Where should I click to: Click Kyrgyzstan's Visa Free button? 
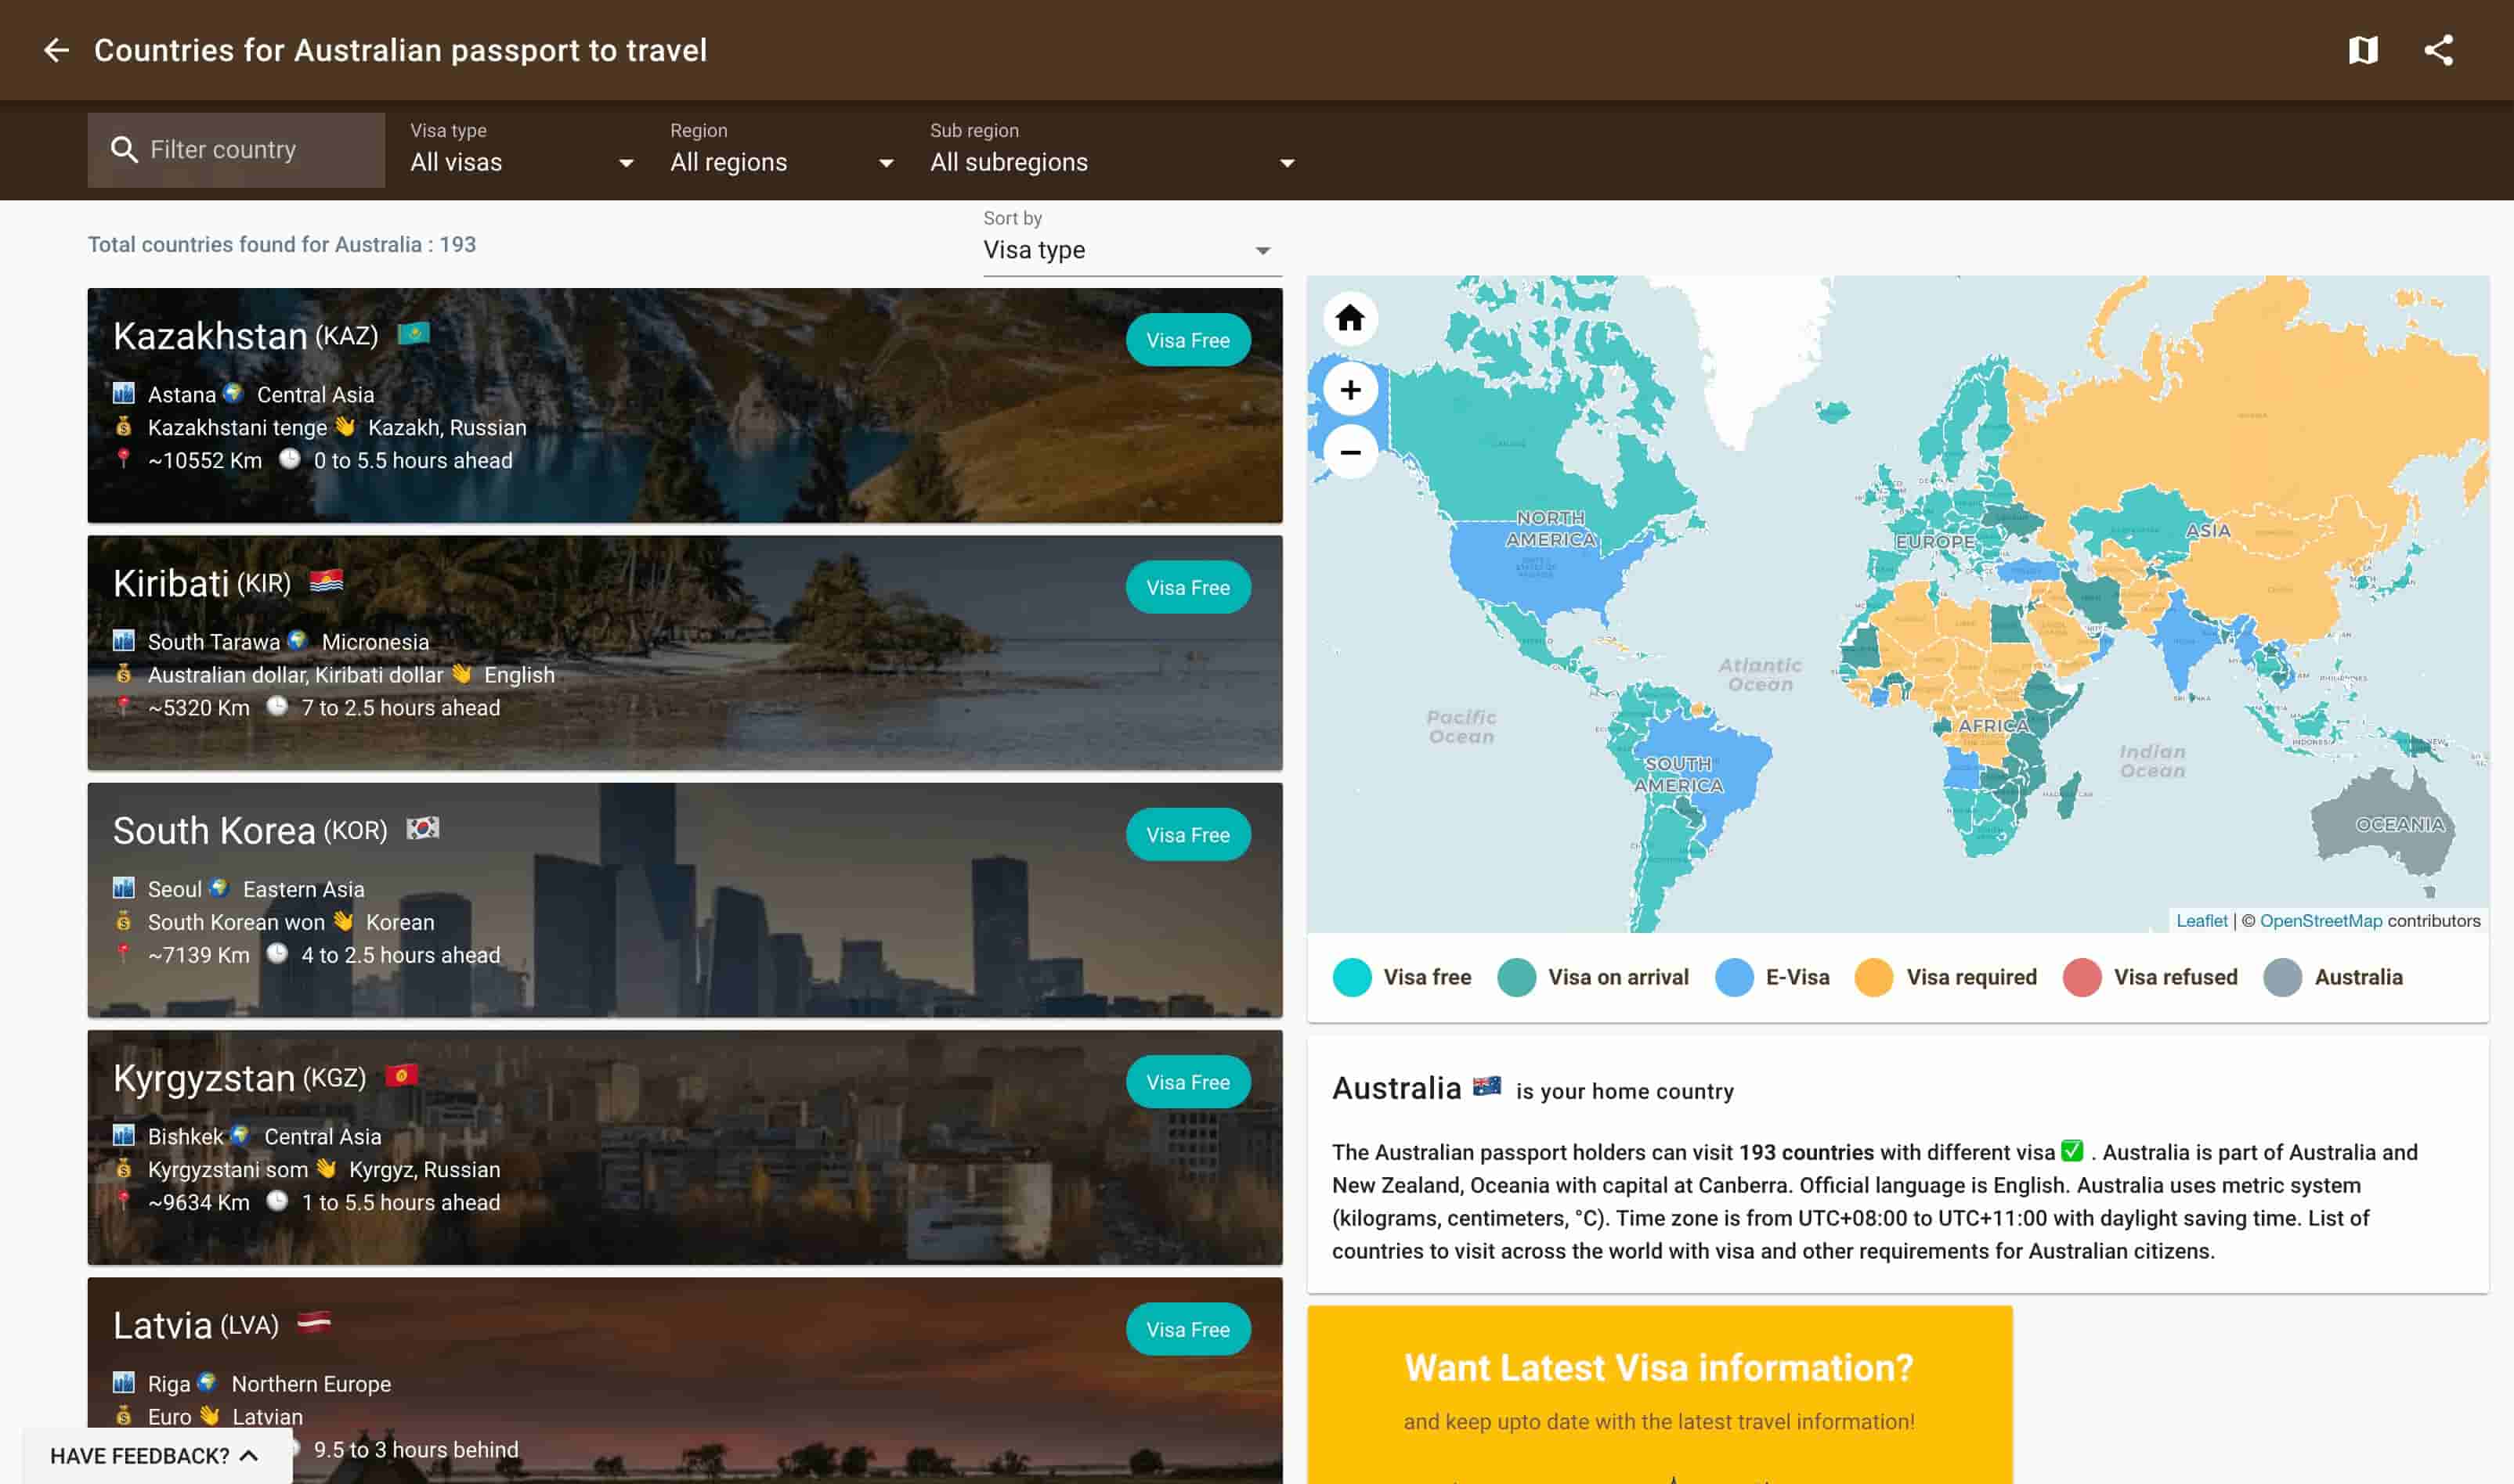(x=1187, y=1082)
